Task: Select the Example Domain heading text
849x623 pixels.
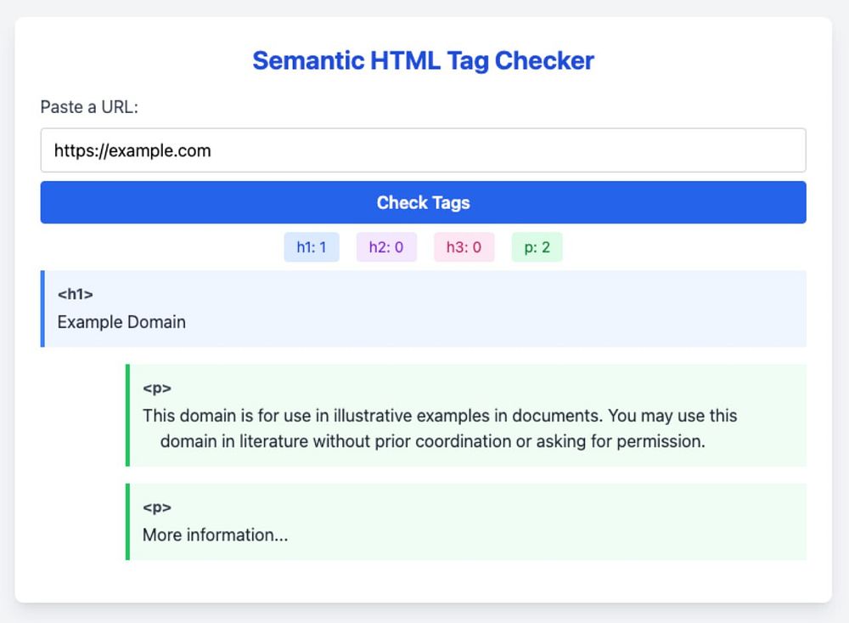Action: (x=121, y=322)
